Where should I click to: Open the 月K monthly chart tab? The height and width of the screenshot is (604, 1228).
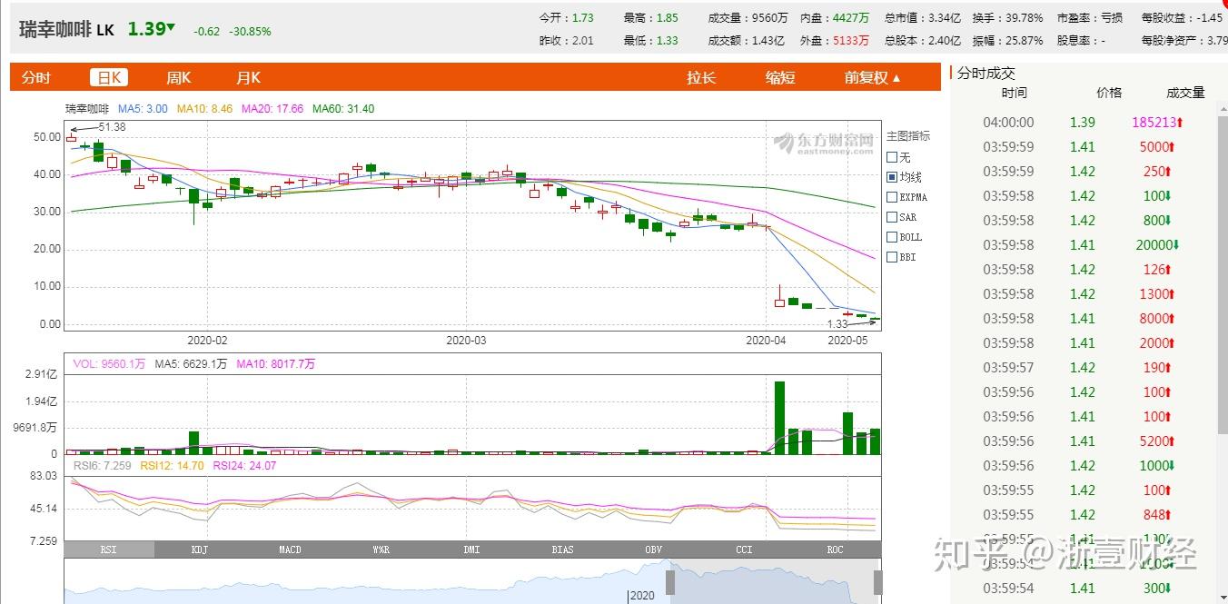pyautogui.click(x=248, y=77)
